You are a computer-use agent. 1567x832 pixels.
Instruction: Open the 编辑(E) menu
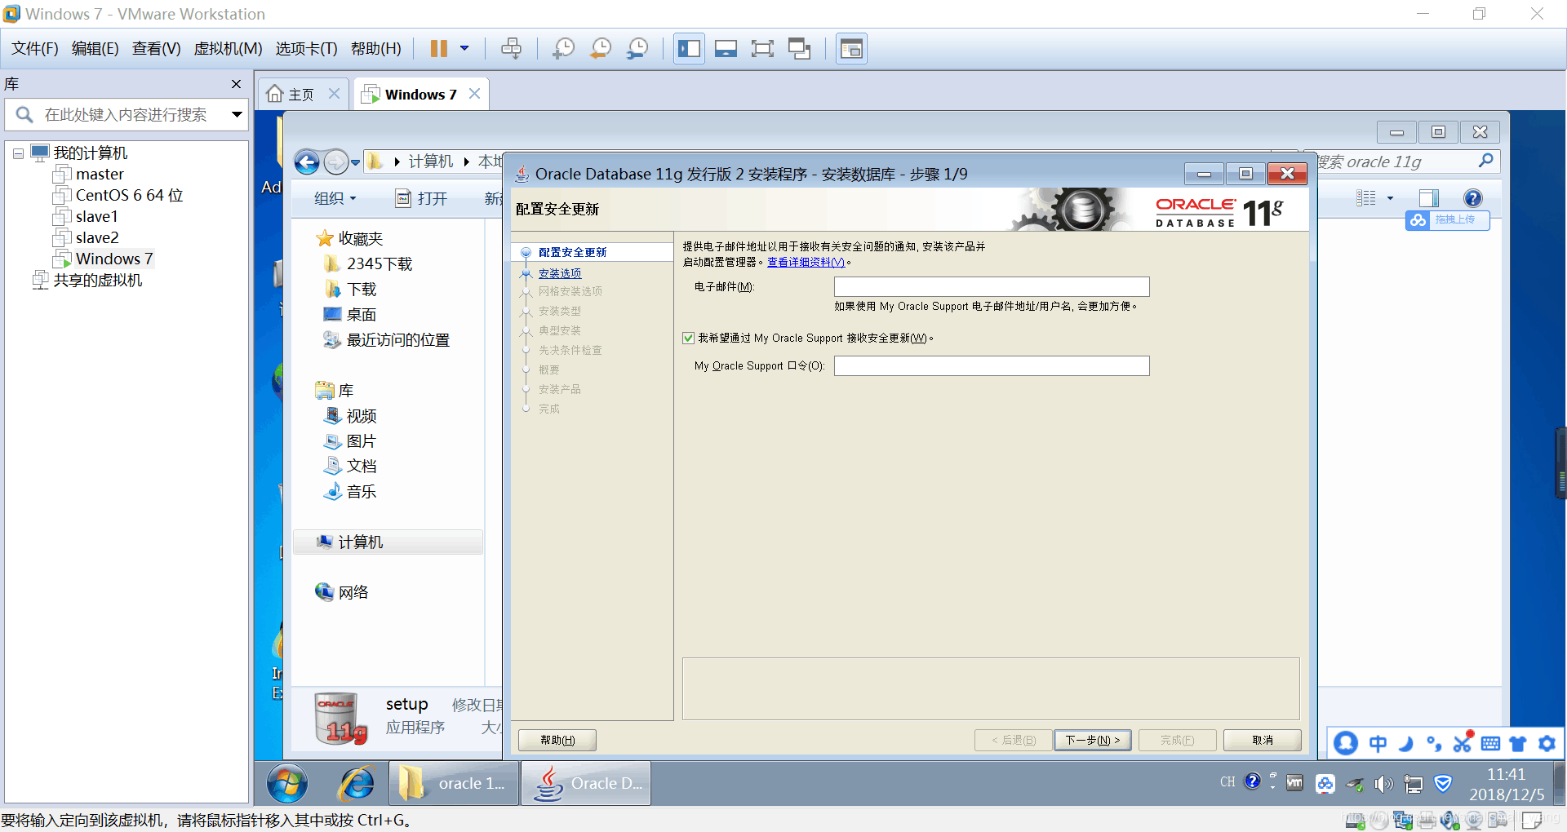pos(95,49)
